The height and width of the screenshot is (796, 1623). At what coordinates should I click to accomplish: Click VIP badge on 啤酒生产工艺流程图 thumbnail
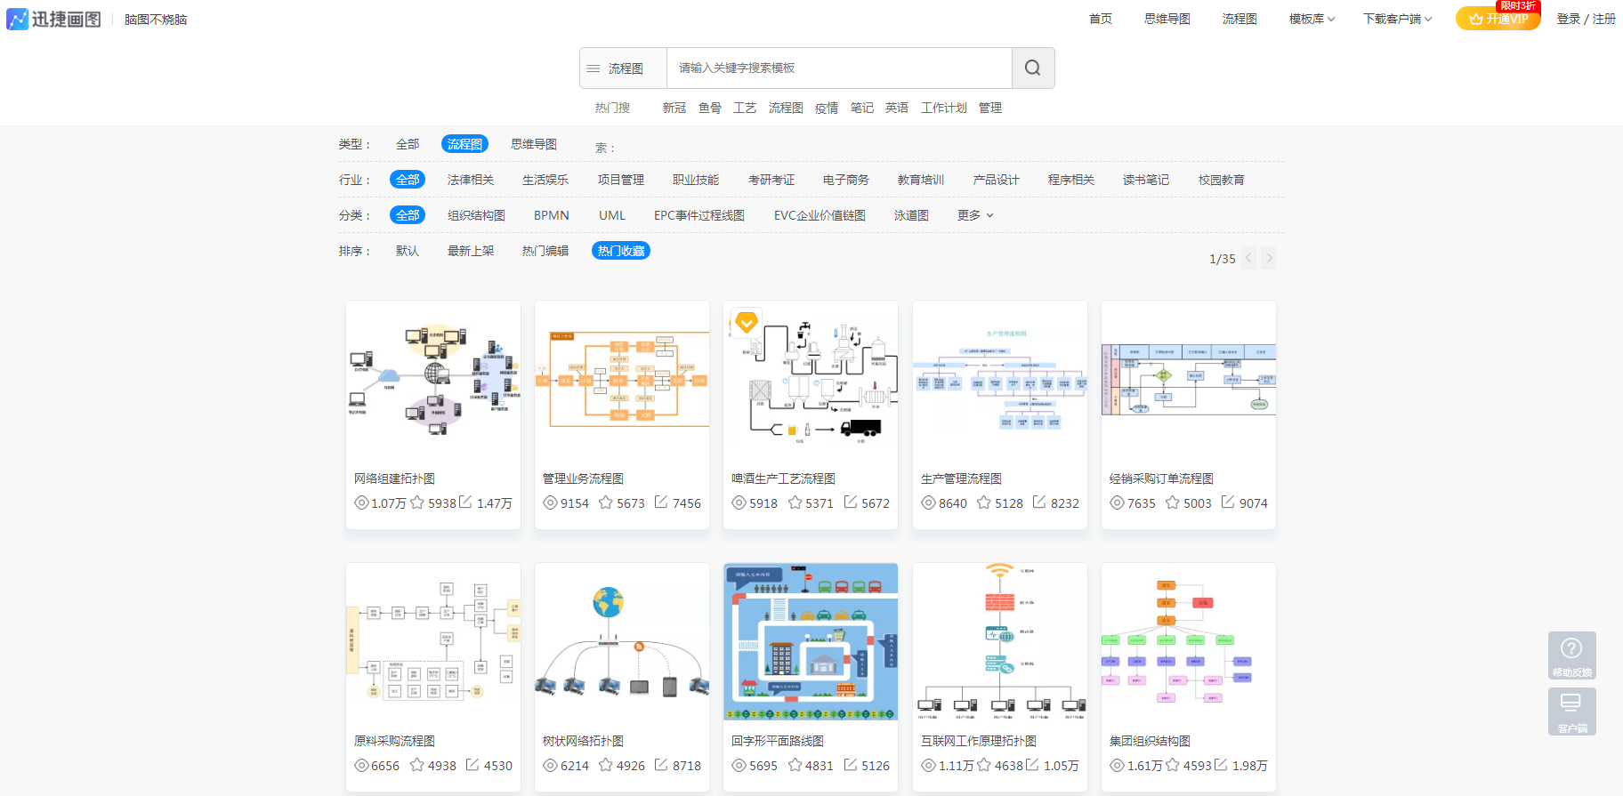pos(747,322)
